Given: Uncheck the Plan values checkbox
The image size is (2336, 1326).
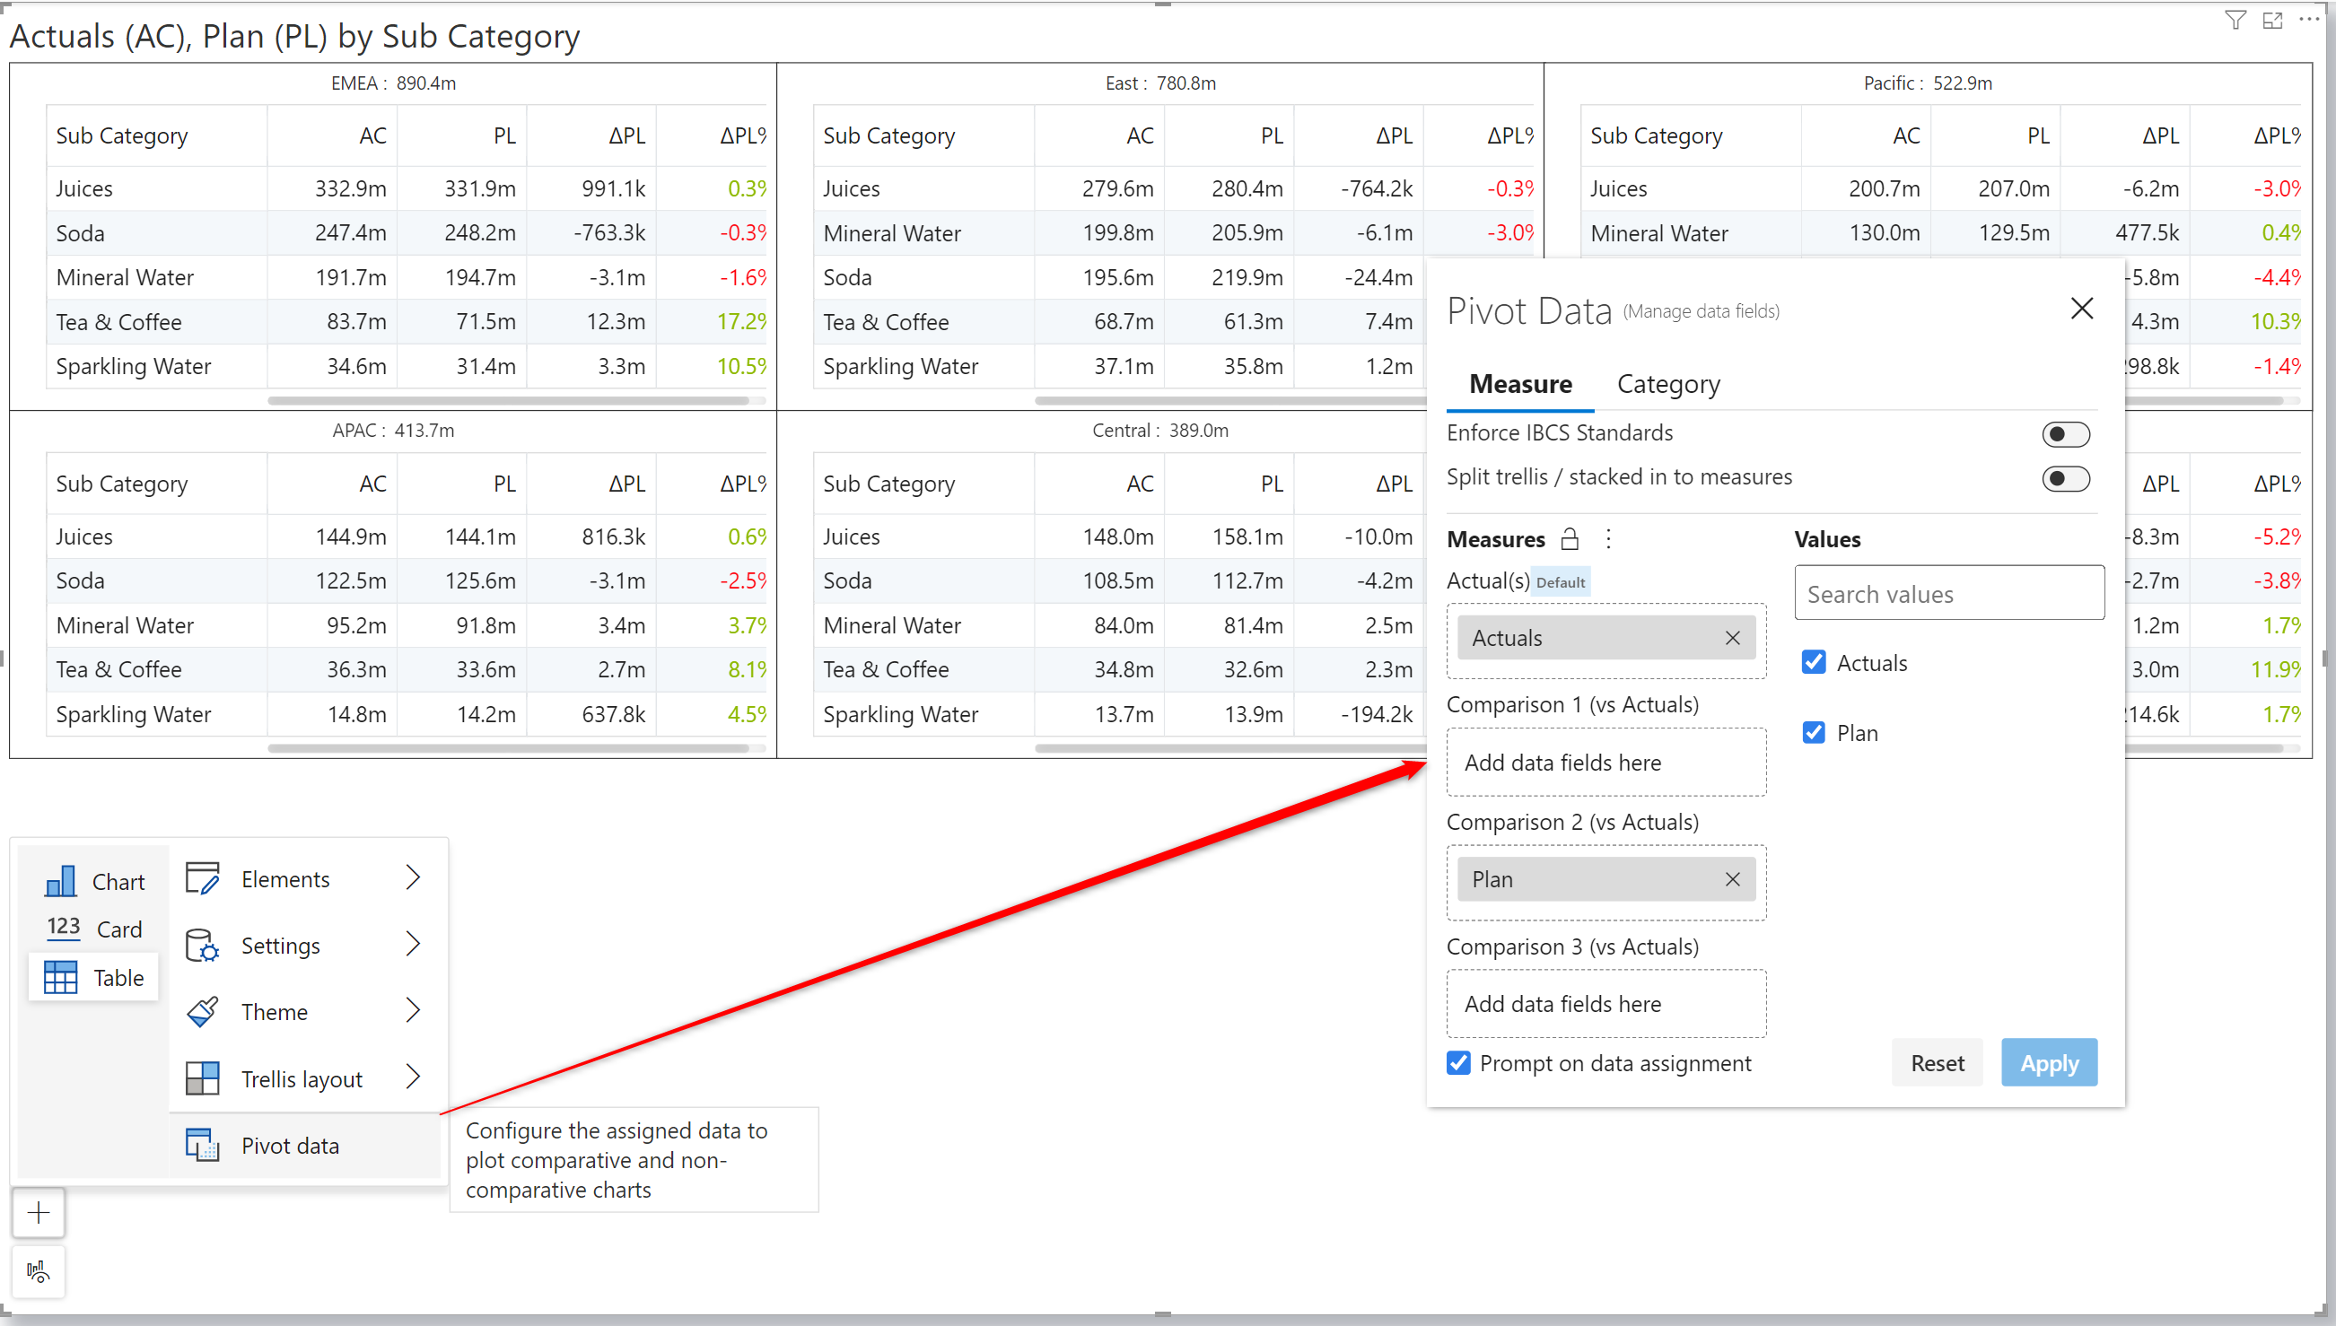Looking at the screenshot, I should [1813, 732].
